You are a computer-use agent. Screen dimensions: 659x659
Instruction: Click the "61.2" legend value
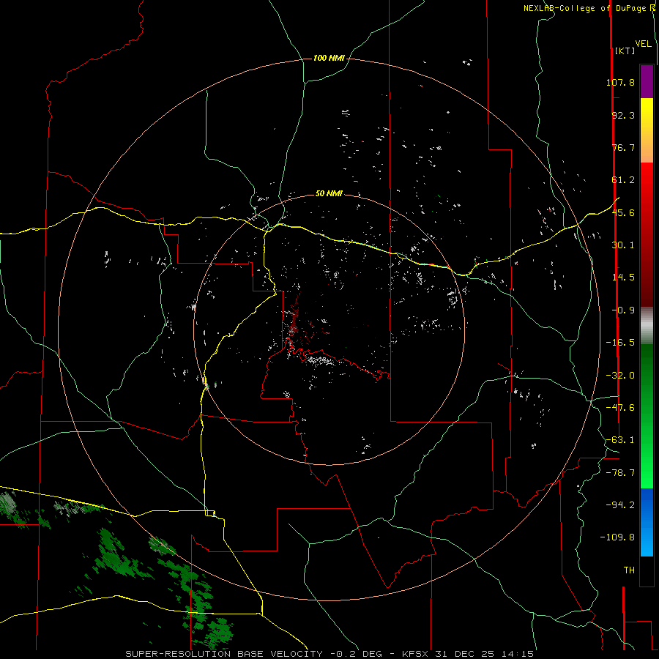click(623, 180)
